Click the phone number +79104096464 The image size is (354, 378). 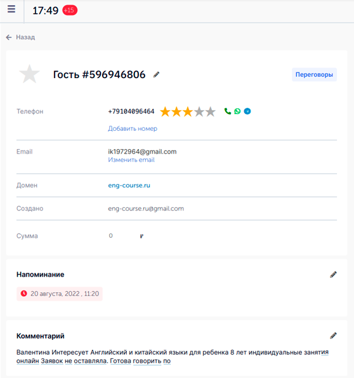[131, 112]
